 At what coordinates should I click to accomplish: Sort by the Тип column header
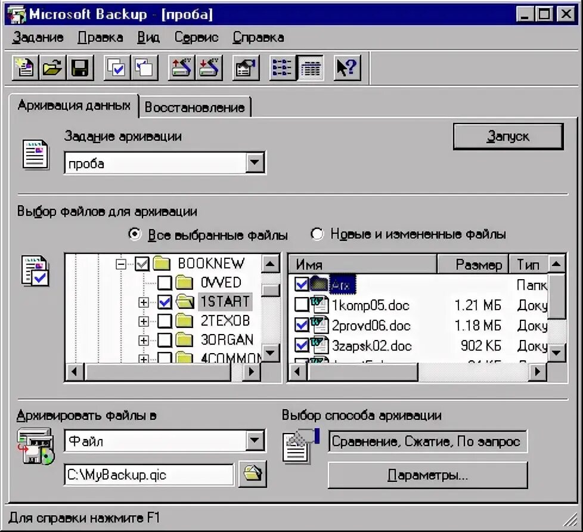tap(528, 265)
